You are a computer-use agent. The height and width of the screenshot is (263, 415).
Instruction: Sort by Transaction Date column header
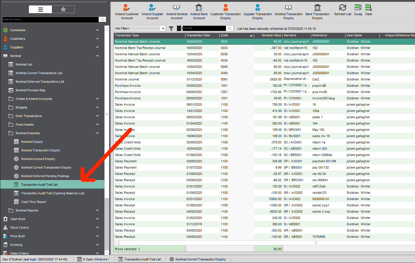tap(198, 35)
